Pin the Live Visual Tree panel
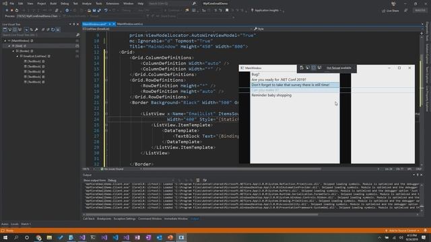The height and width of the screenshot is (242, 431). pyautogui.click(x=73, y=24)
